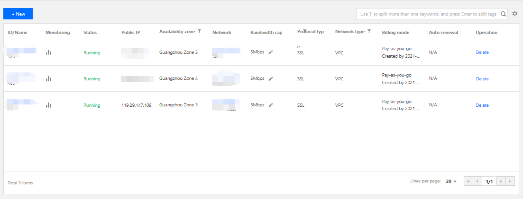Open monitoring chart for first instance

pyautogui.click(x=48, y=52)
